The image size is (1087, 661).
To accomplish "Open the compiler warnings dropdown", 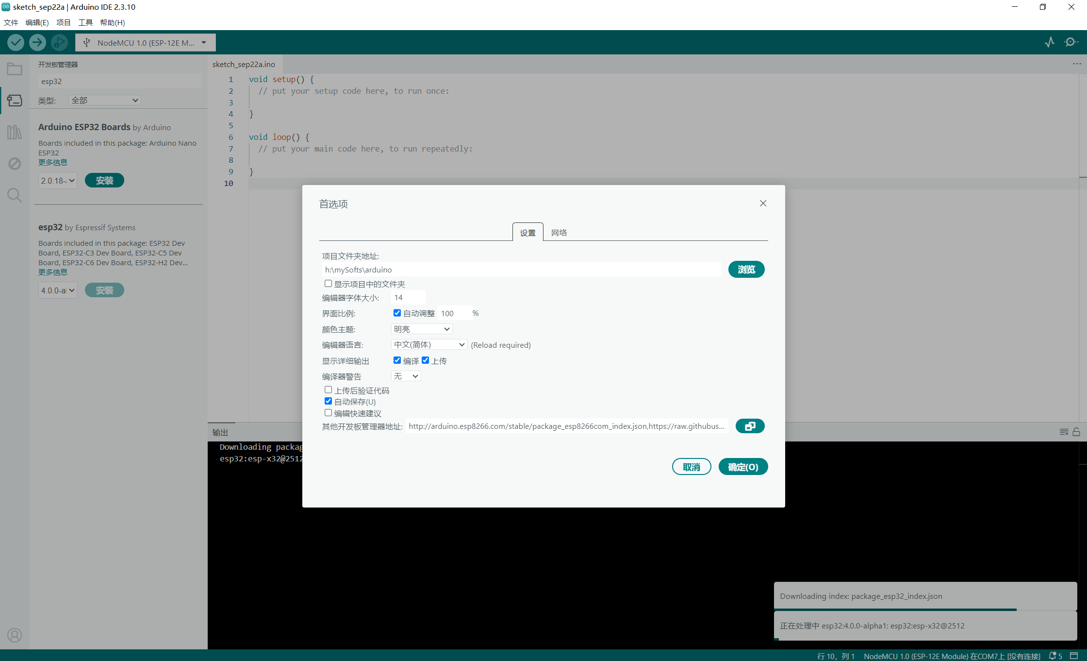I will (x=406, y=376).
